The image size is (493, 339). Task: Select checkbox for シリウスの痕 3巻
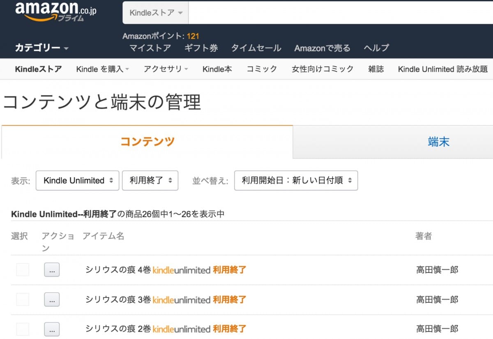point(23,300)
